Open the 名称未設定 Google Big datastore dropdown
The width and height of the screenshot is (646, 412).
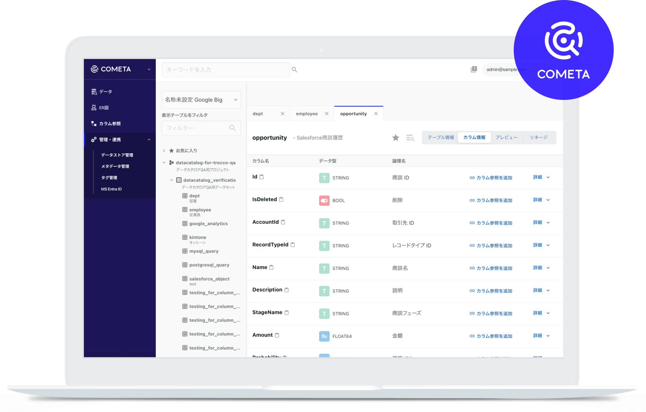[x=201, y=100]
